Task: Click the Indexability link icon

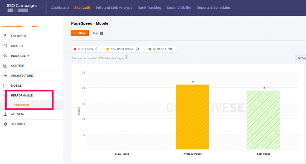Action: pos(5,56)
